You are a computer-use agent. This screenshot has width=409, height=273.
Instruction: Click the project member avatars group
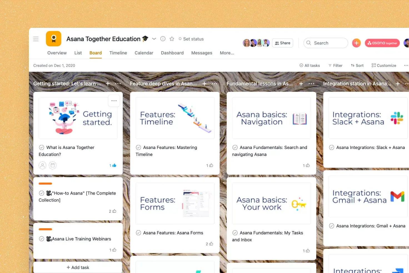[x=256, y=43]
